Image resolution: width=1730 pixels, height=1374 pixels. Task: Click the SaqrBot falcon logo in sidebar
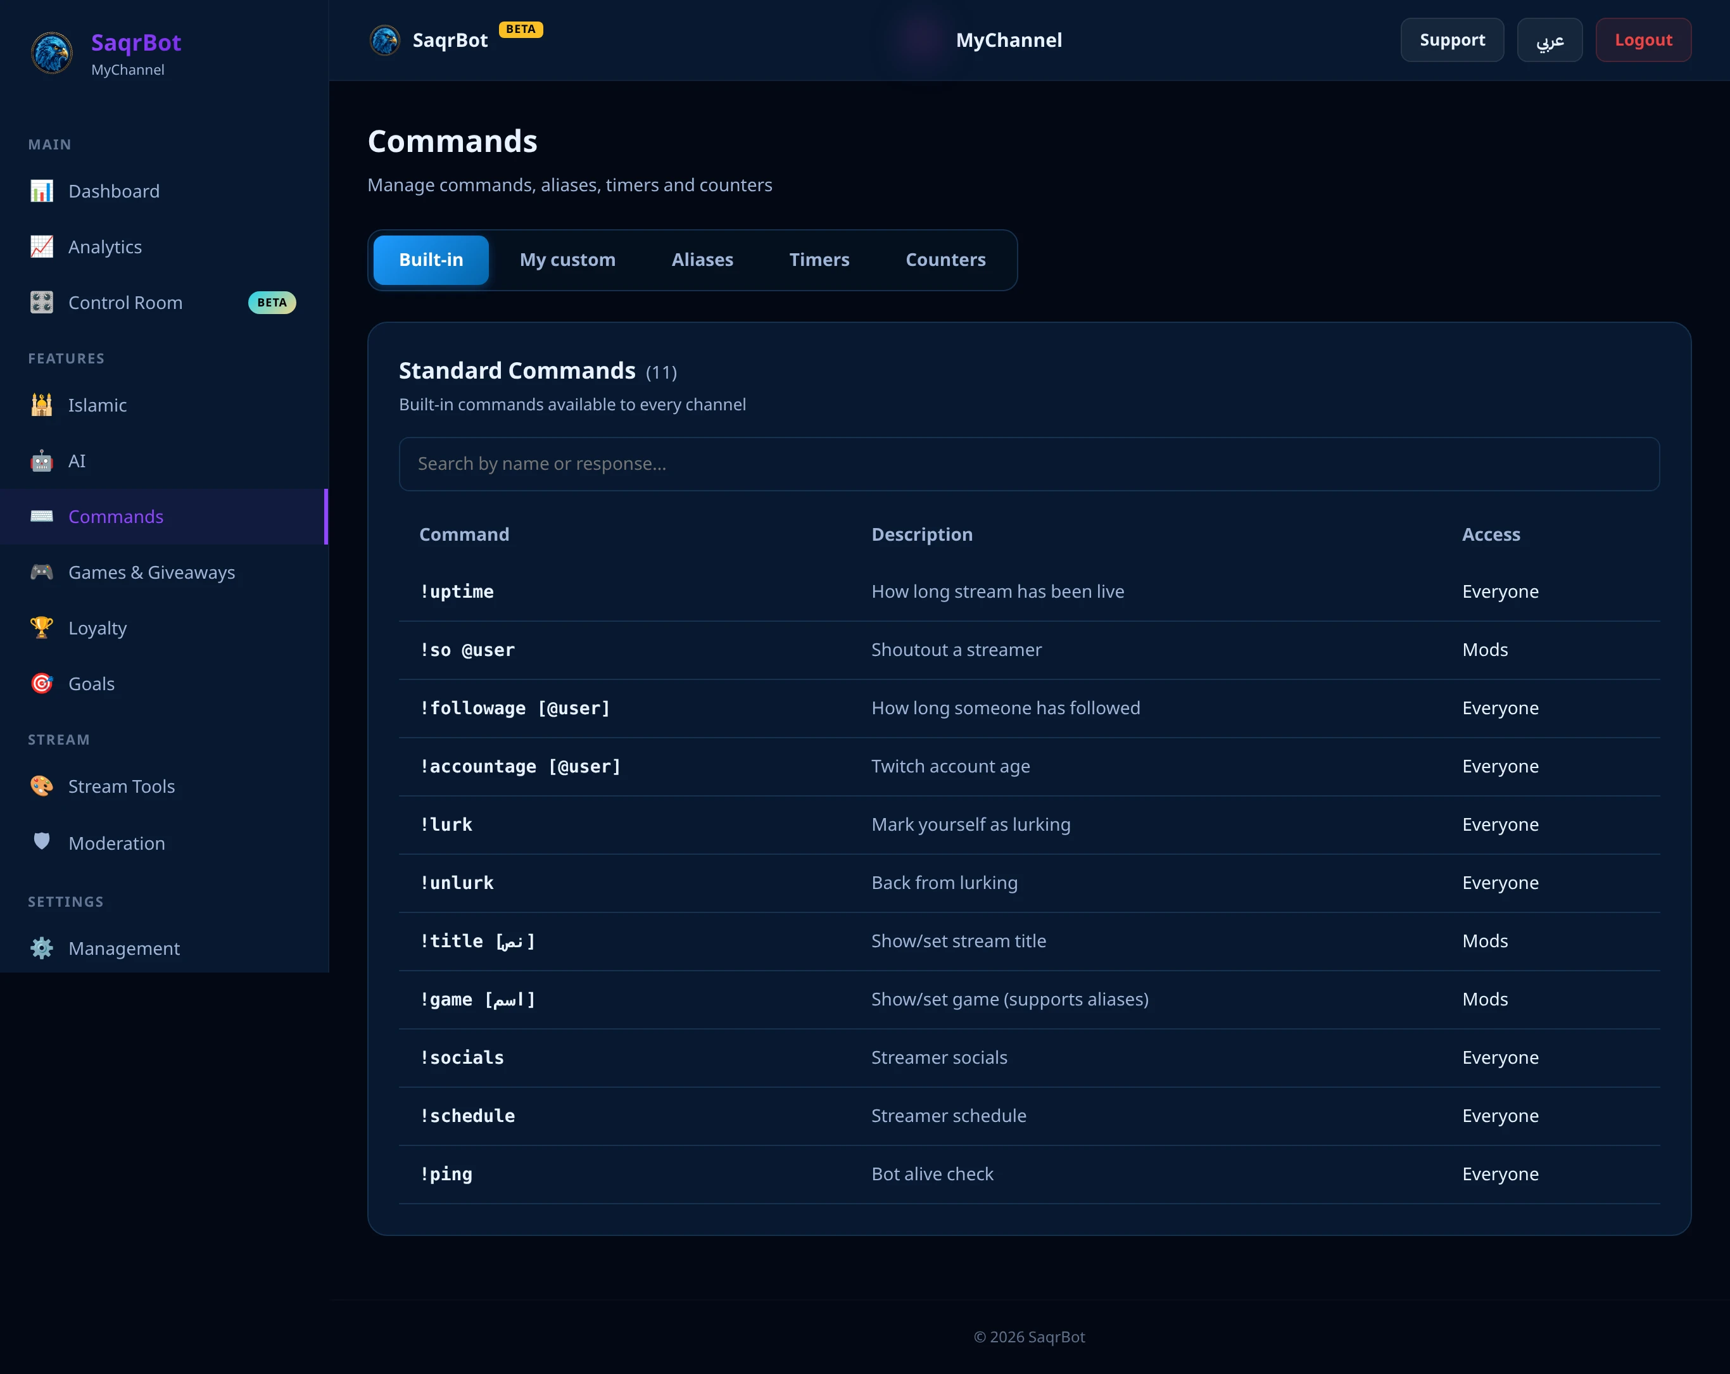tap(51, 53)
